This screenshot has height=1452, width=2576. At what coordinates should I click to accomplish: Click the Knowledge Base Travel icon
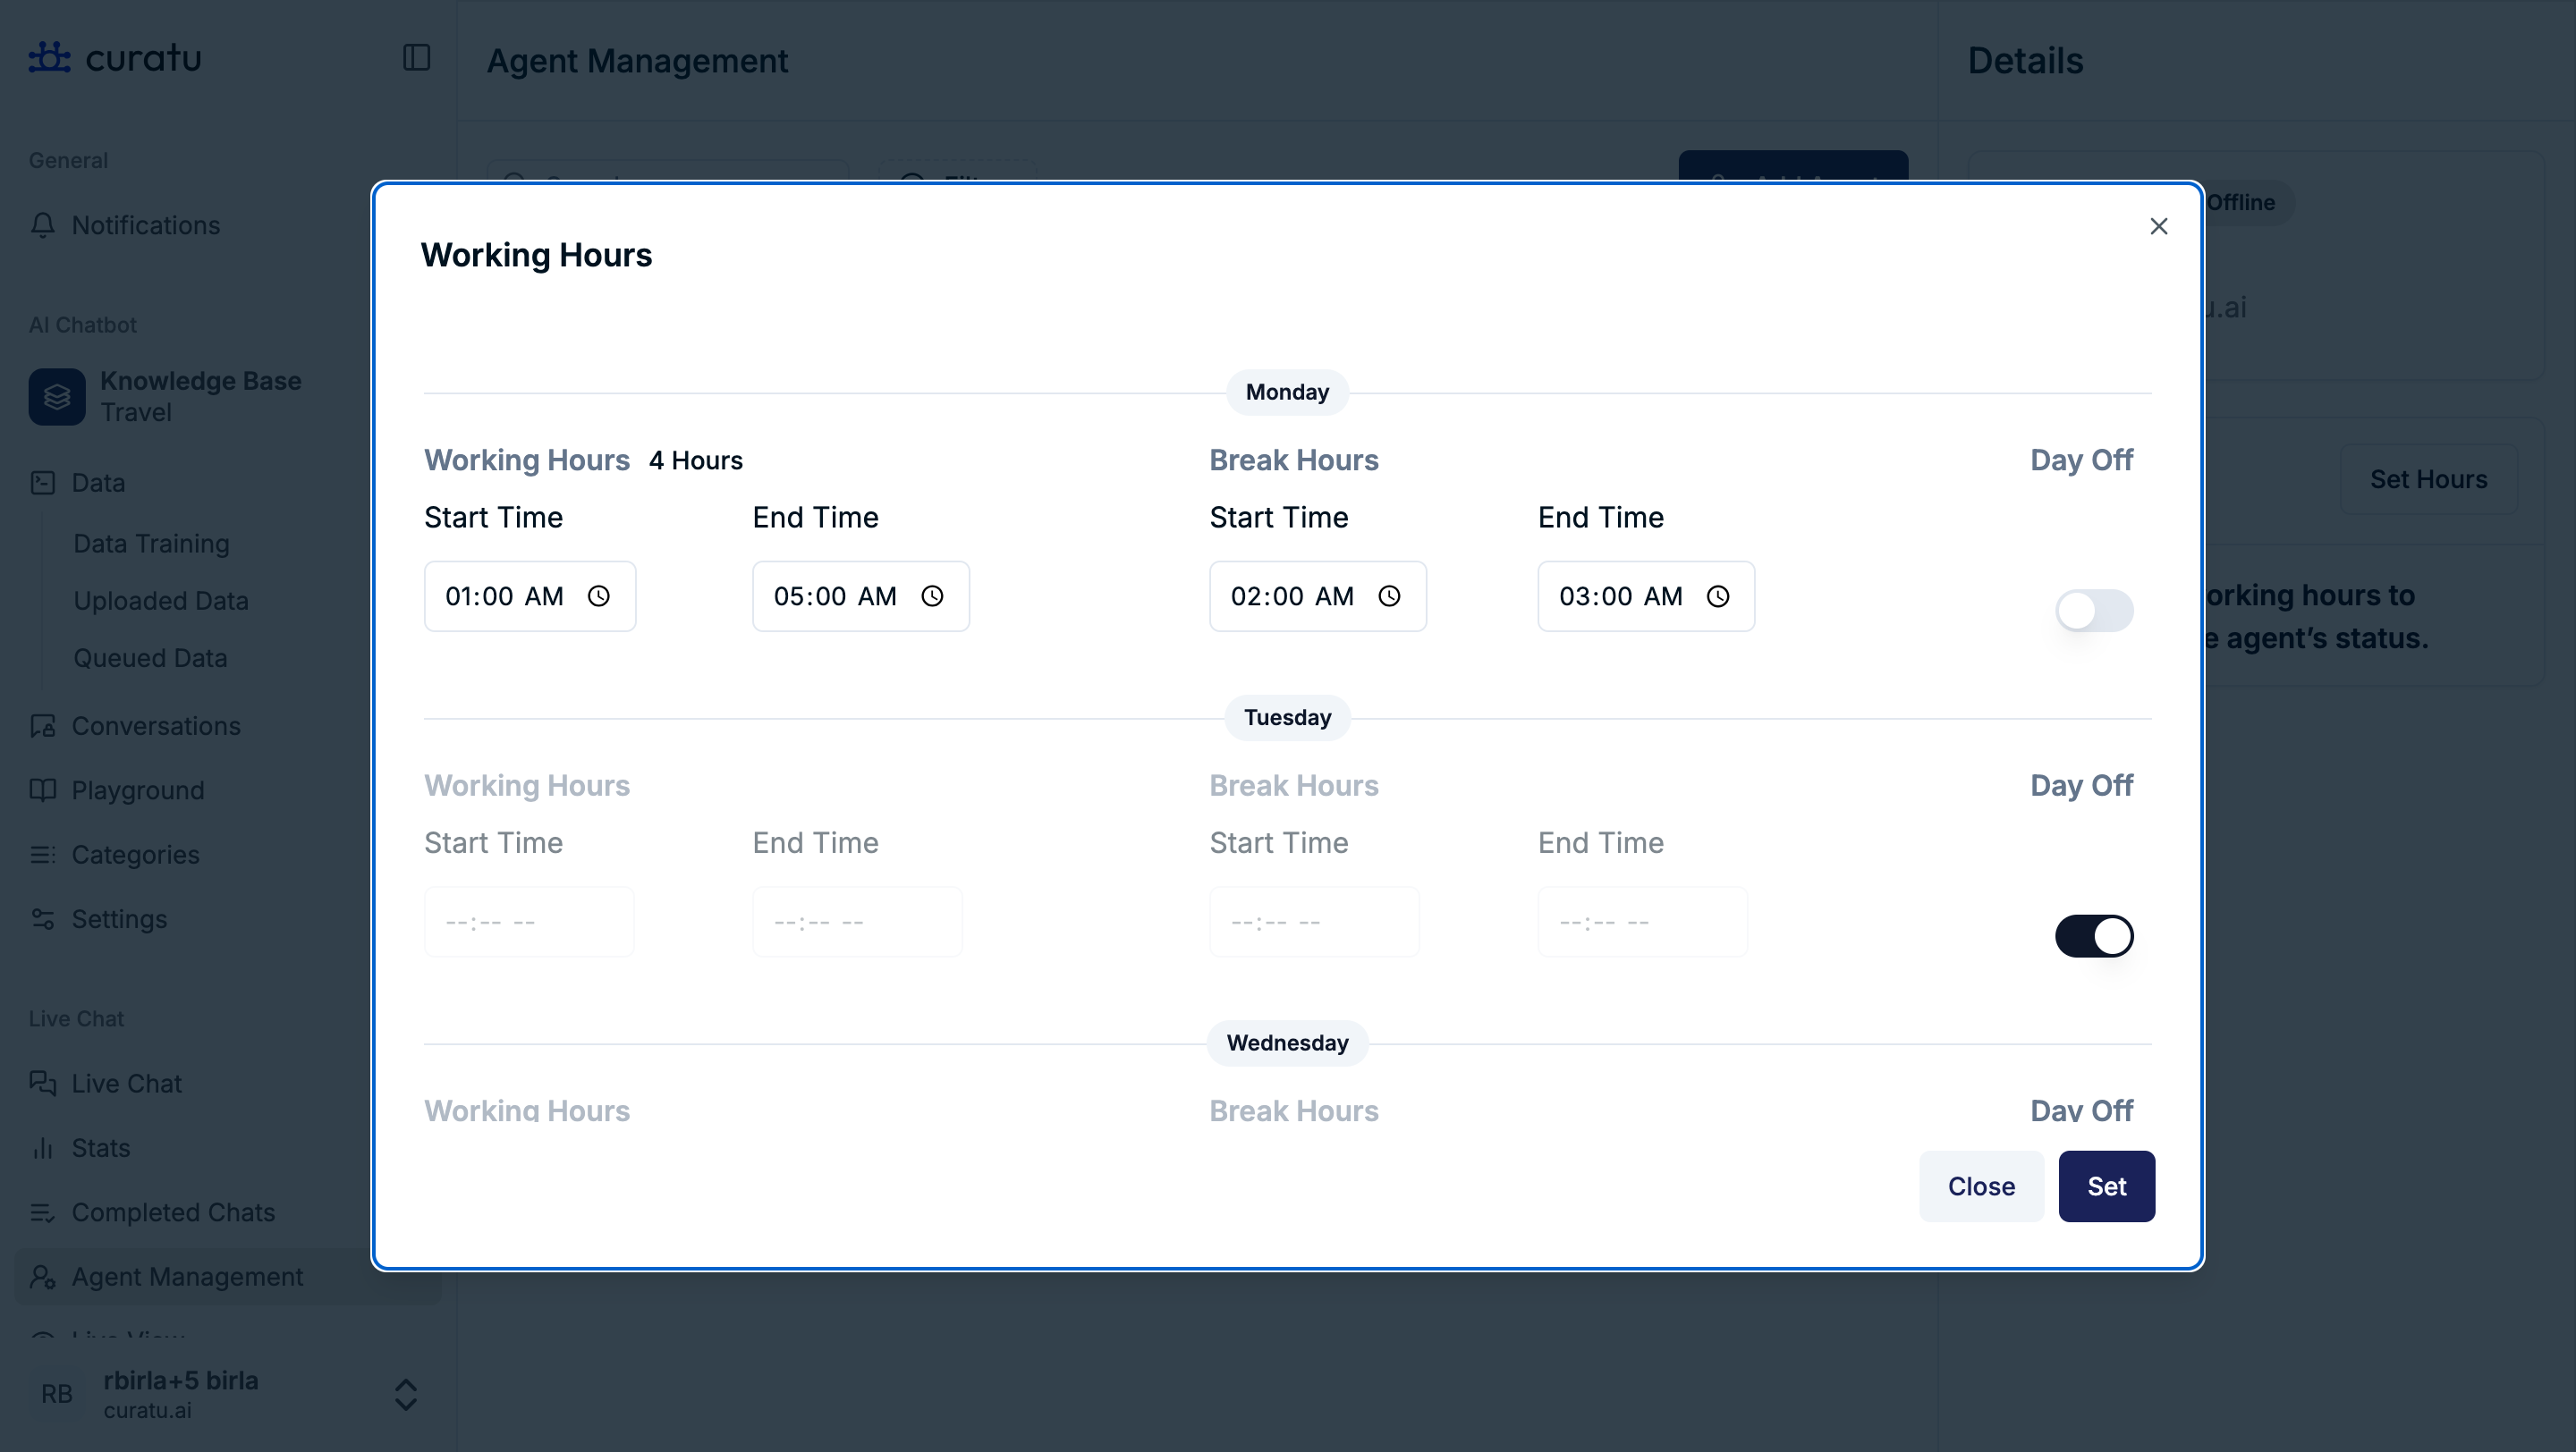[x=57, y=397]
